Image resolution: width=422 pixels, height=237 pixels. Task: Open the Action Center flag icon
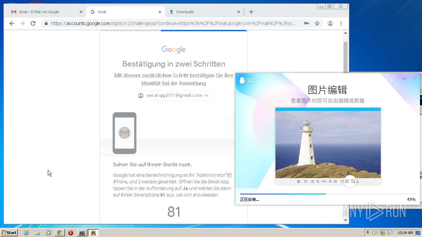[x=391, y=233]
